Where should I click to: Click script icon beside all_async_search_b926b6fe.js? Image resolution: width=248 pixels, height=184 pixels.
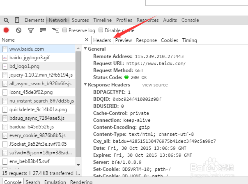pyautogui.click(x=5, y=84)
